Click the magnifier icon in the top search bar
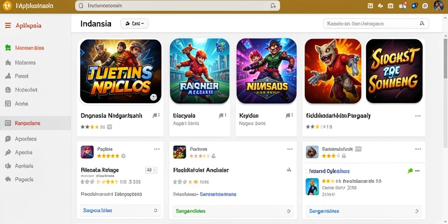448x224 pixels. tap(273, 5)
